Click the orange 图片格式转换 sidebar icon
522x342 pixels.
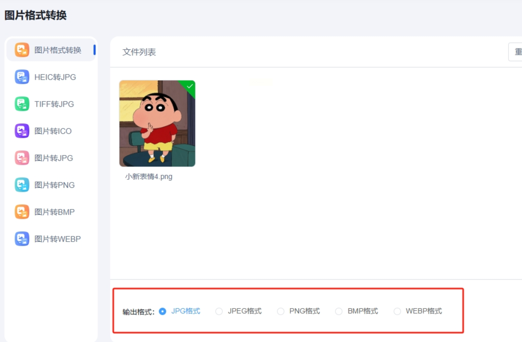22,50
